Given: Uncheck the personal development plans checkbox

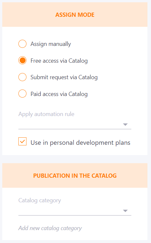Looking at the screenshot, I should coord(23,141).
